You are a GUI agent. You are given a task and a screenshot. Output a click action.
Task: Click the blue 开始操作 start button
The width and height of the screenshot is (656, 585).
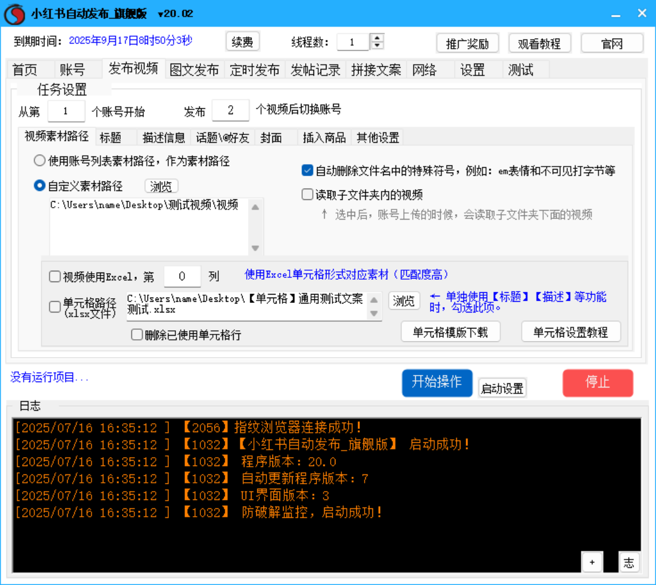437,383
